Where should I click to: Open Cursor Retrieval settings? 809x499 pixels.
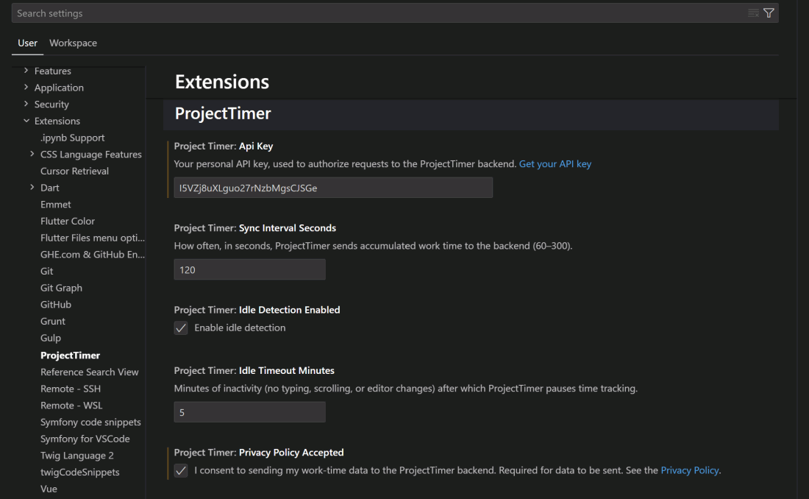coord(75,171)
